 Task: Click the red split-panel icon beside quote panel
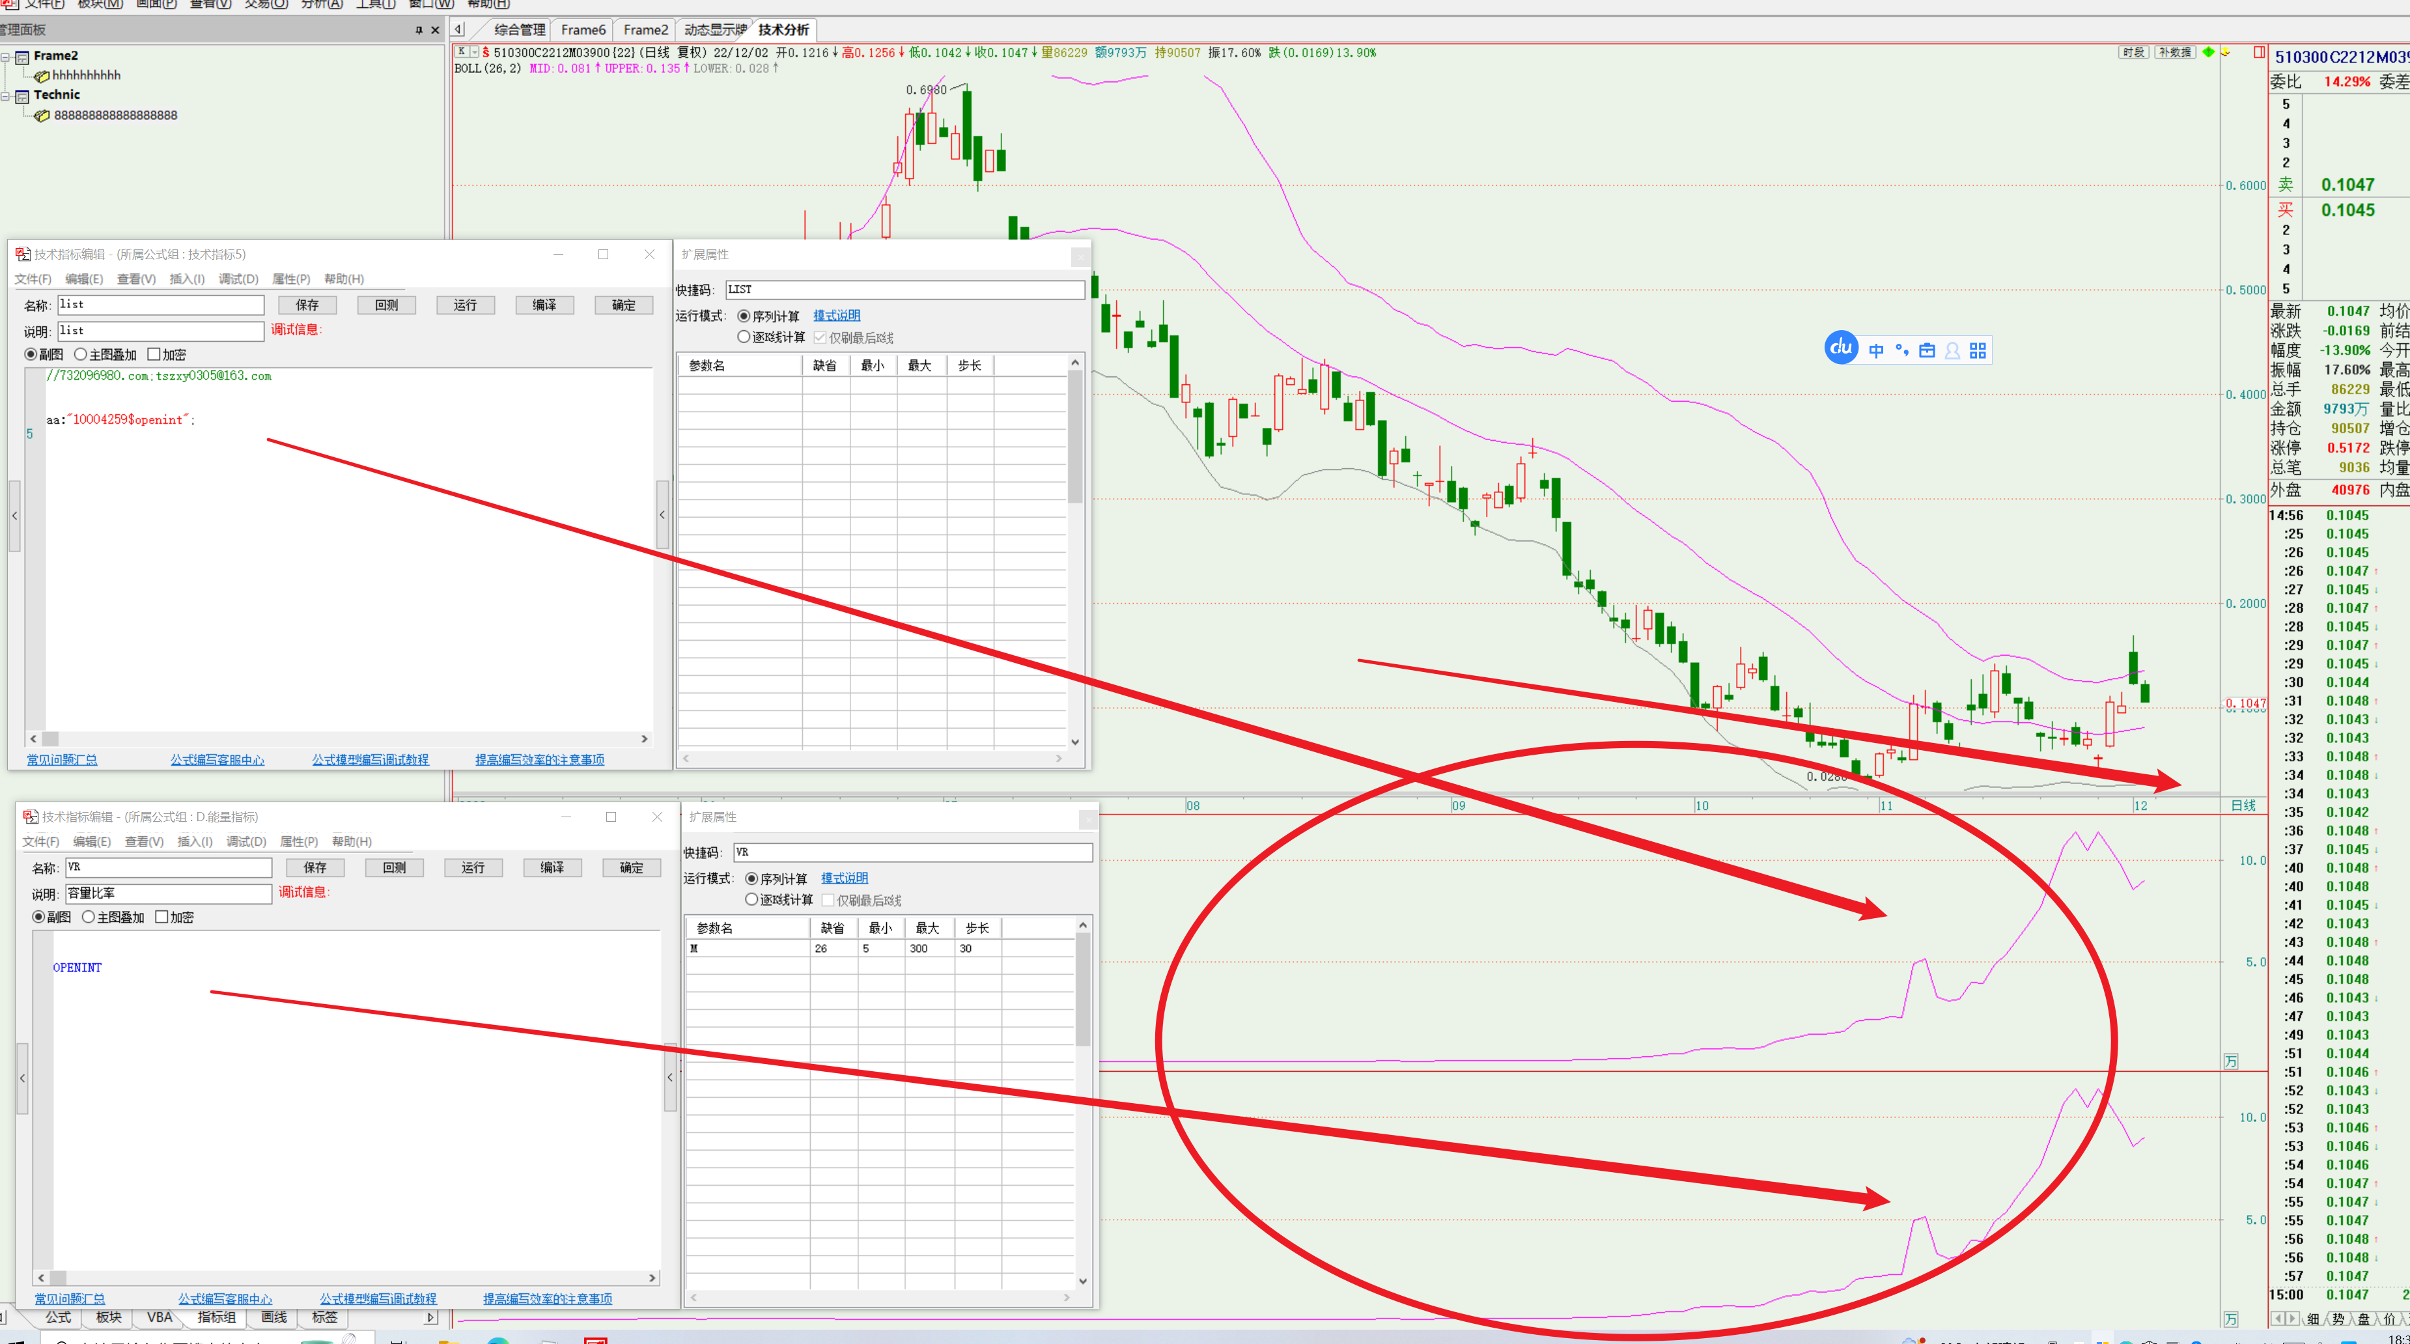coord(2258,52)
